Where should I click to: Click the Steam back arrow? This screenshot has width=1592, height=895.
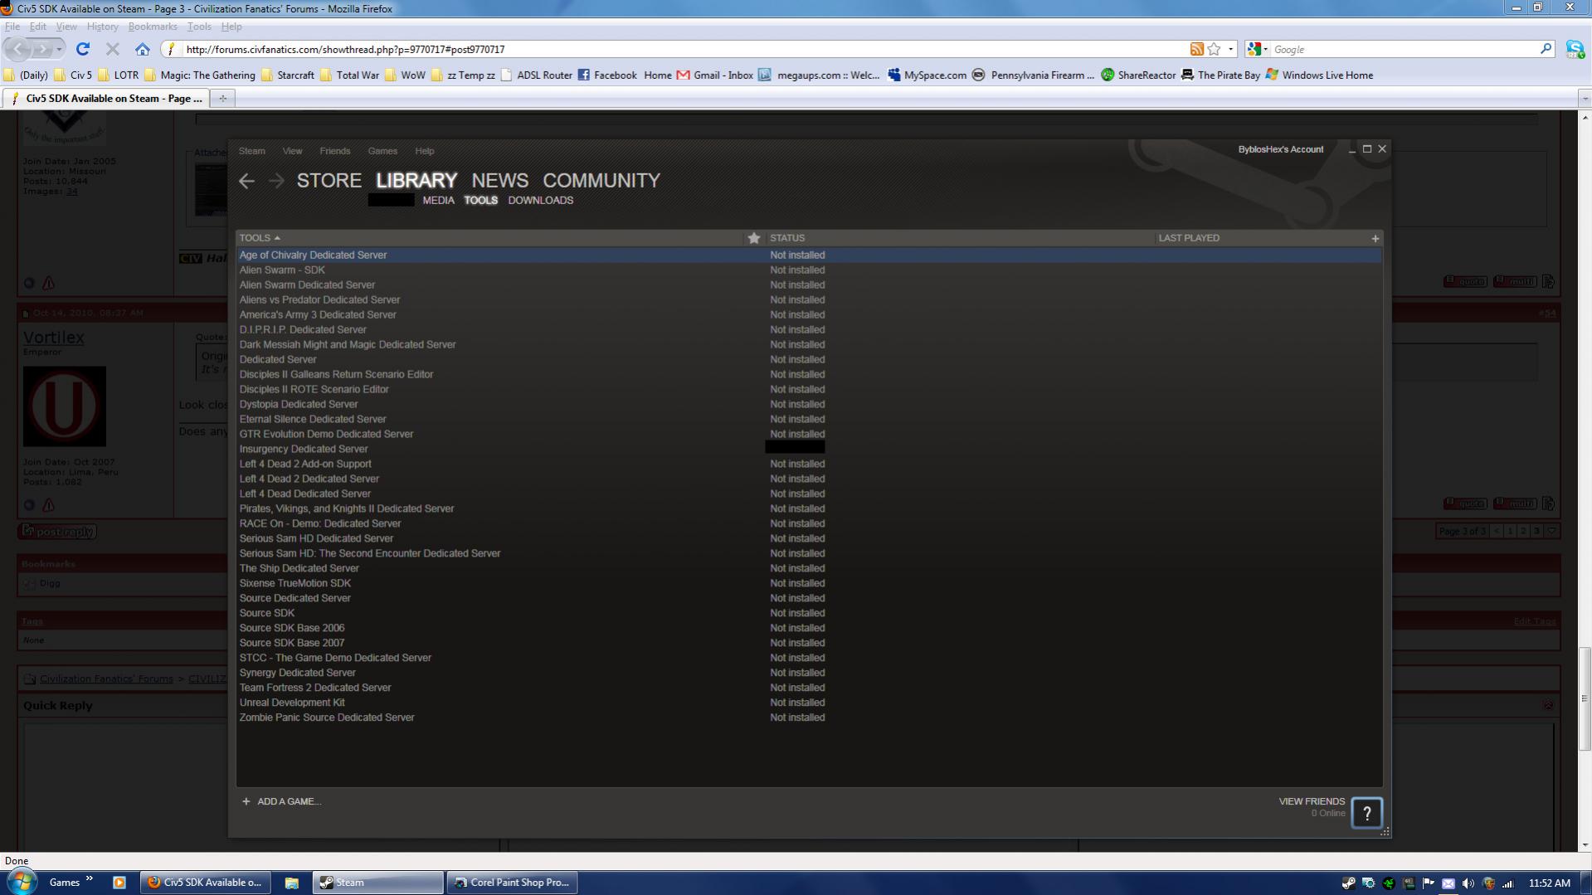pos(246,181)
